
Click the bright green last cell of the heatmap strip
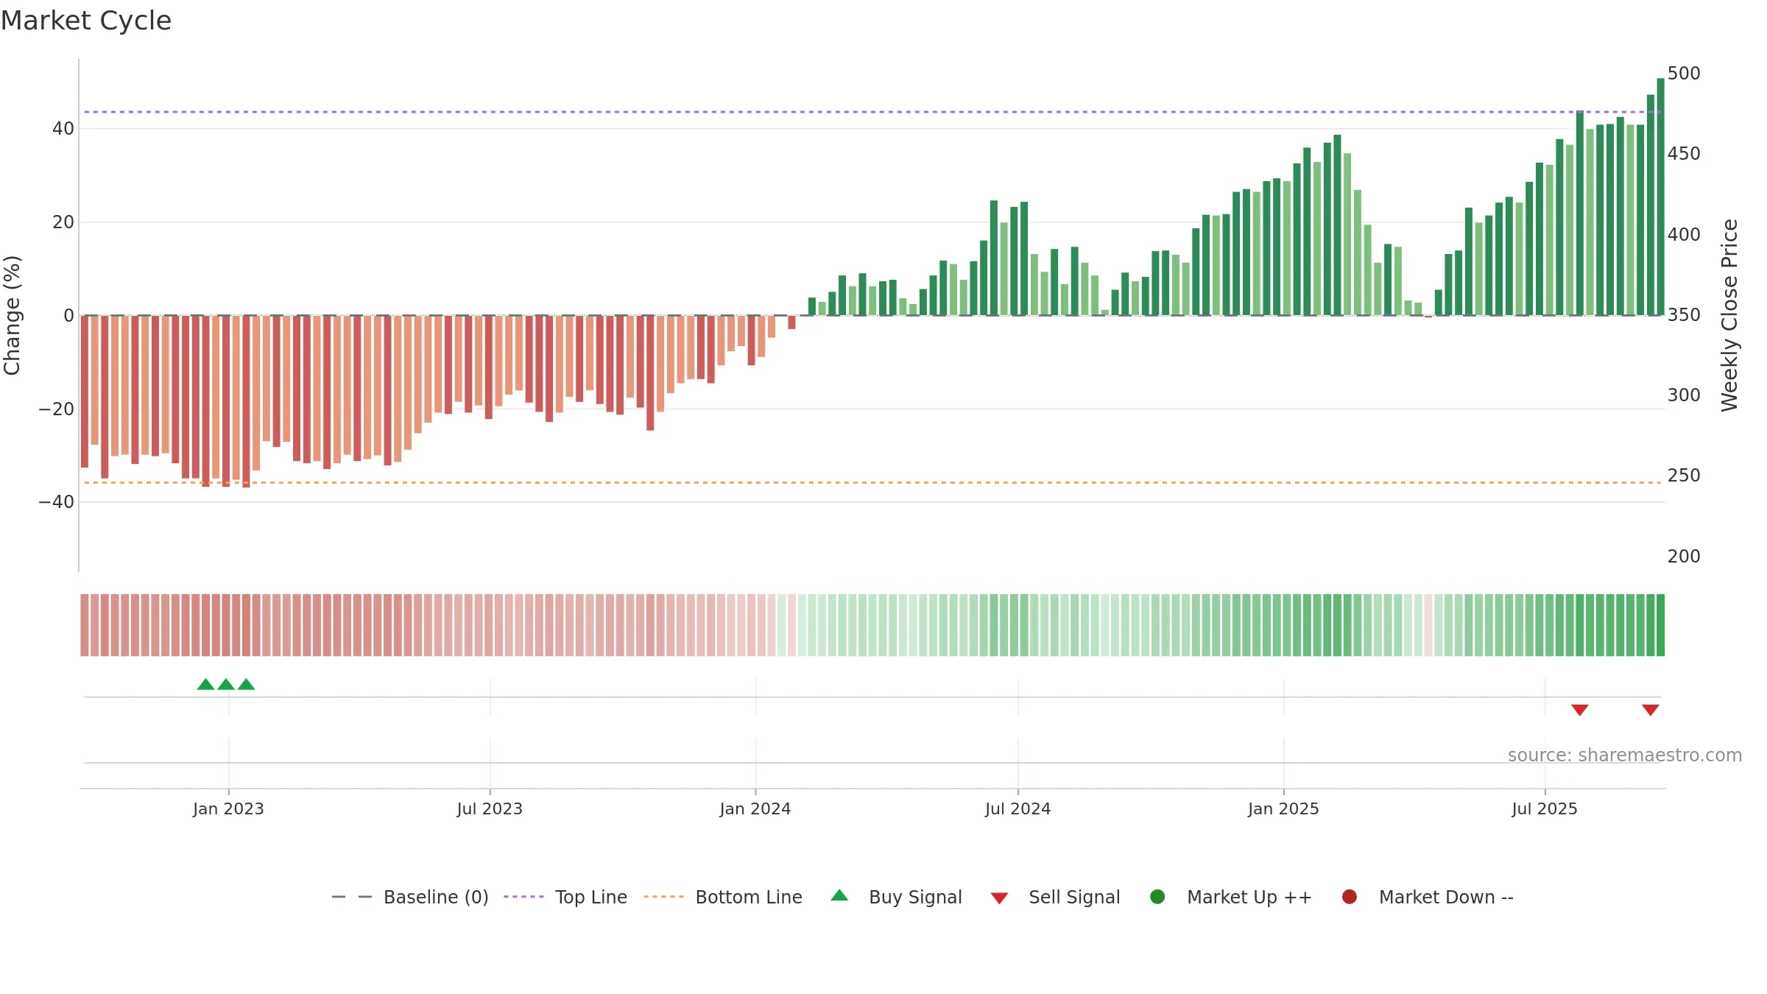click(1660, 625)
